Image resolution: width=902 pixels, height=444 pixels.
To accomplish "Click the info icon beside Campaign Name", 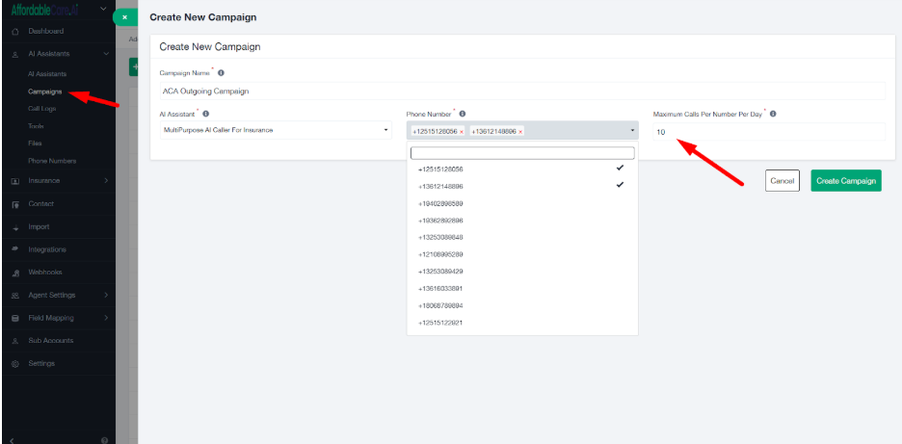I will click(222, 73).
